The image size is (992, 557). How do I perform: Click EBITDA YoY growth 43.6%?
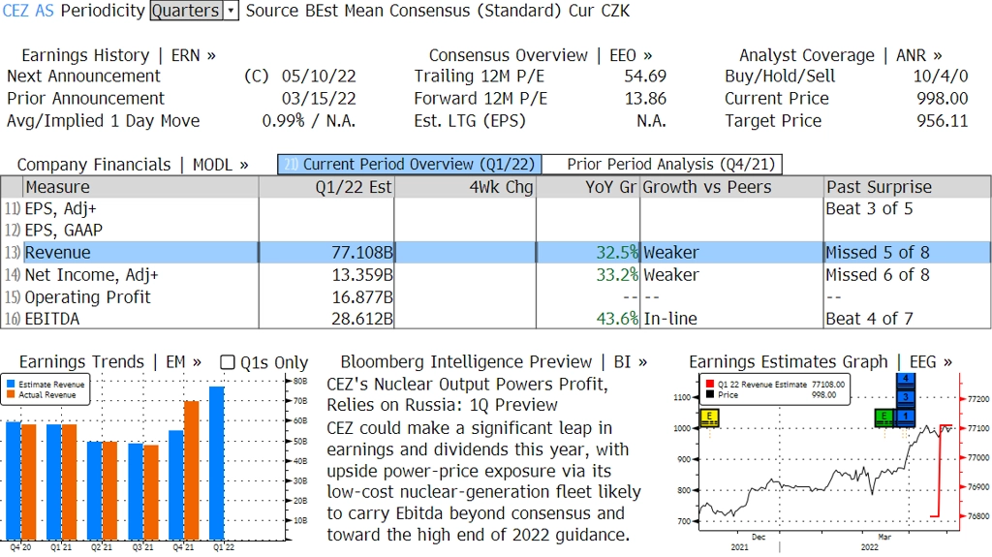(x=617, y=319)
